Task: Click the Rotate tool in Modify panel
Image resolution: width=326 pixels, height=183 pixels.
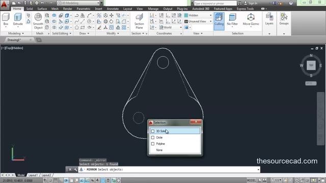Action: (112, 21)
